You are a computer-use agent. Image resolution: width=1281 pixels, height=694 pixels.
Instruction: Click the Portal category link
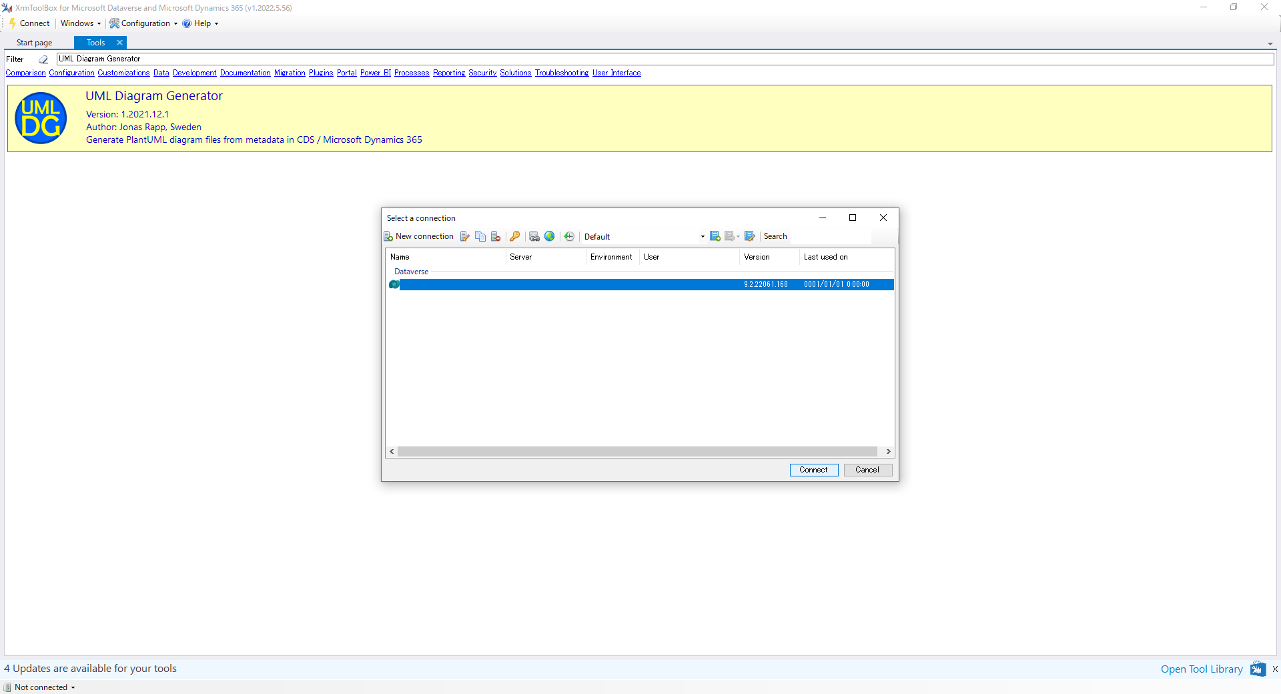point(346,73)
